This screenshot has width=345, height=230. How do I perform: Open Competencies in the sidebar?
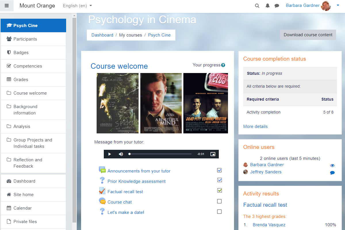pyautogui.click(x=33, y=66)
